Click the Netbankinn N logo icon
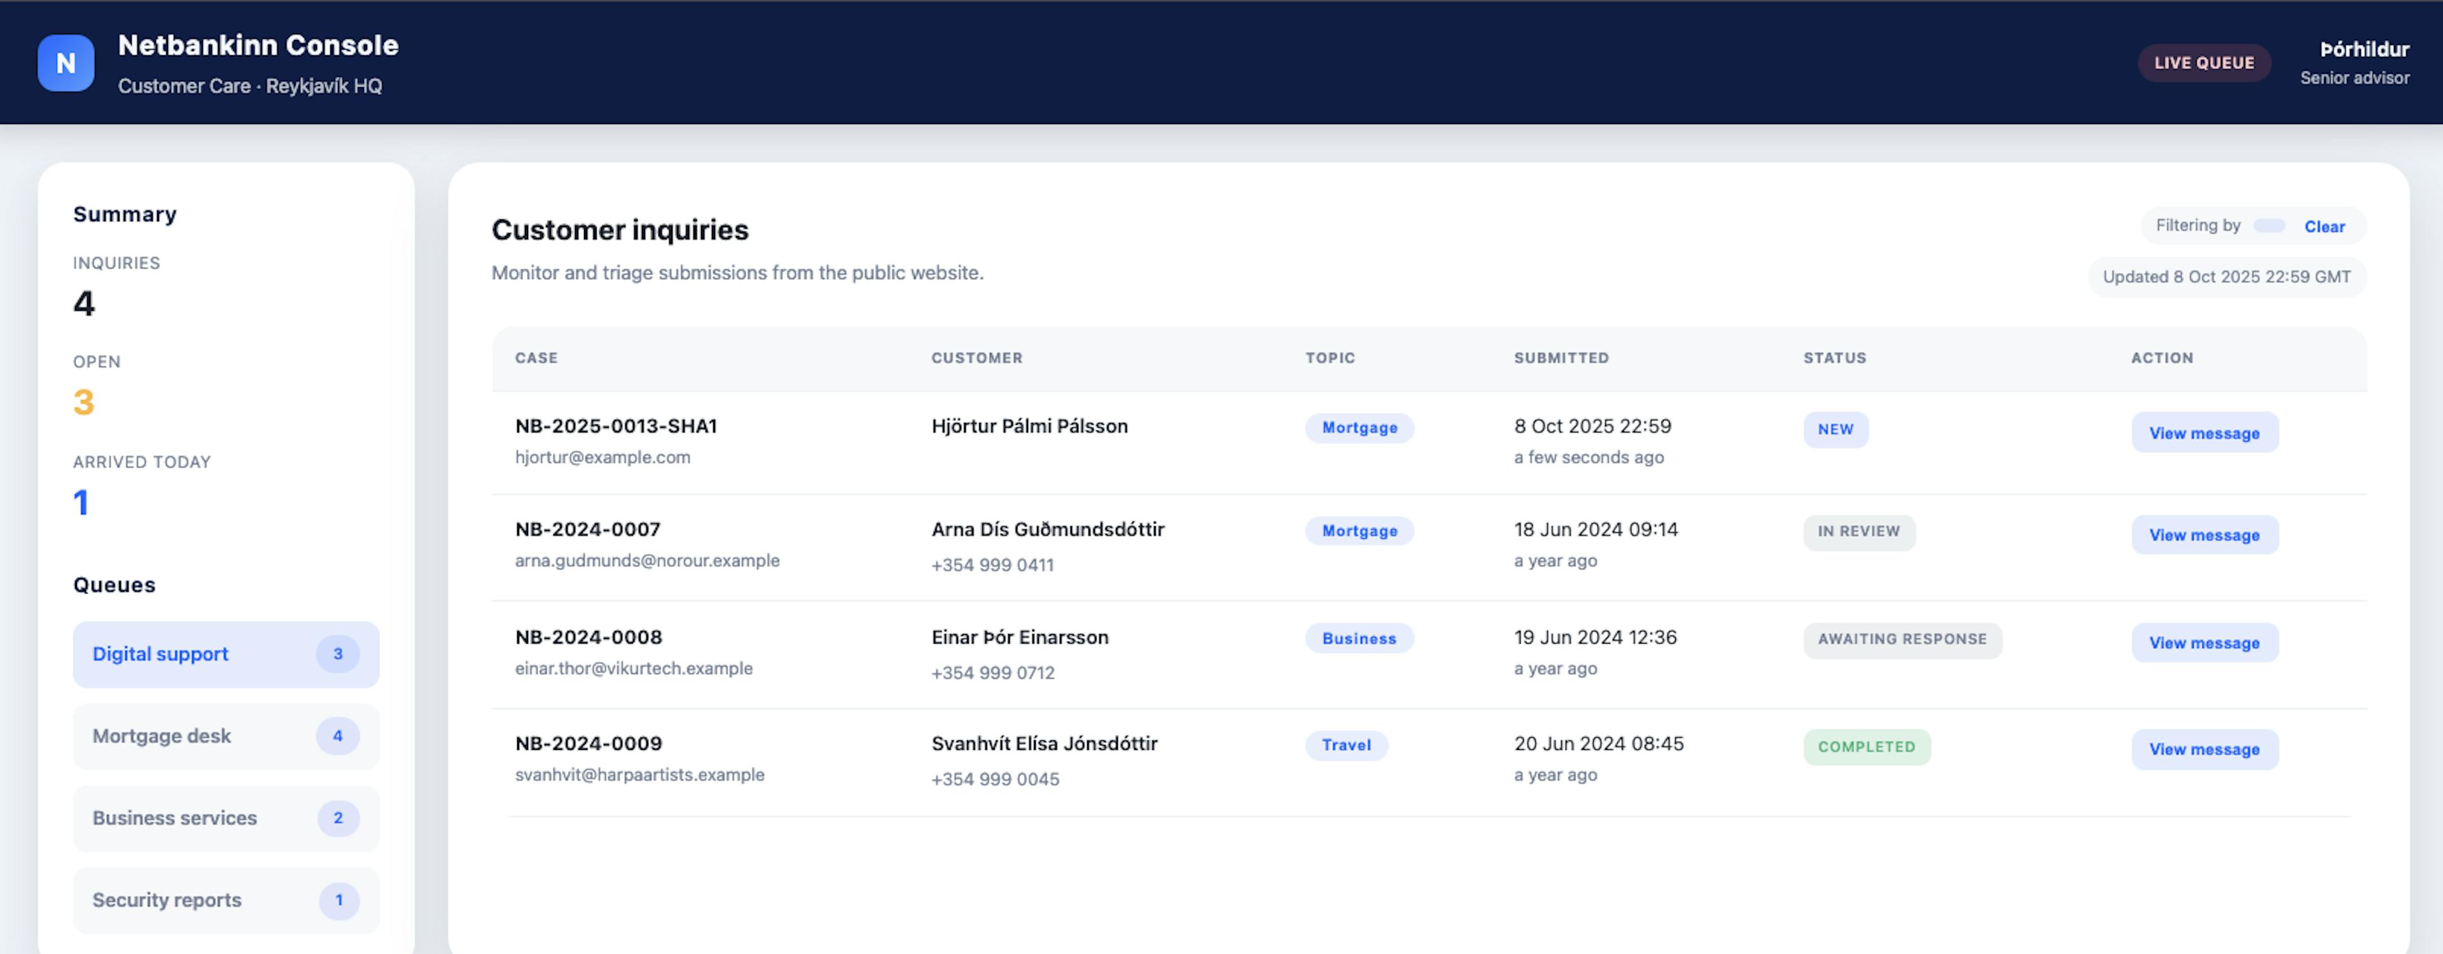The width and height of the screenshot is (2443, 954). pyautogui.click(x=66, y=62)
